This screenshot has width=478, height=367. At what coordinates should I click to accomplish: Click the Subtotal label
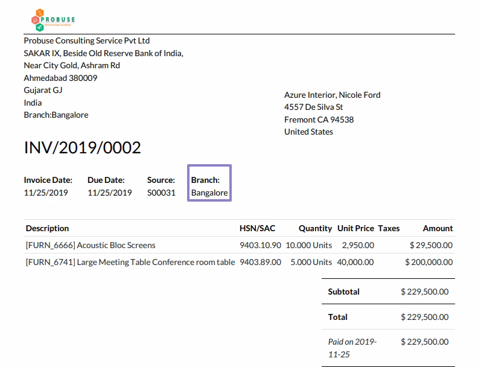(x=343, y=292)
